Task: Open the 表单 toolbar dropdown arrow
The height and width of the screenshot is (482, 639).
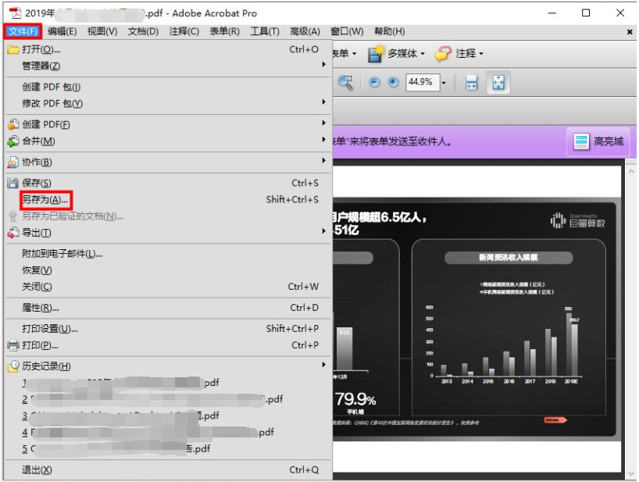Action: [x=354, y=54]
